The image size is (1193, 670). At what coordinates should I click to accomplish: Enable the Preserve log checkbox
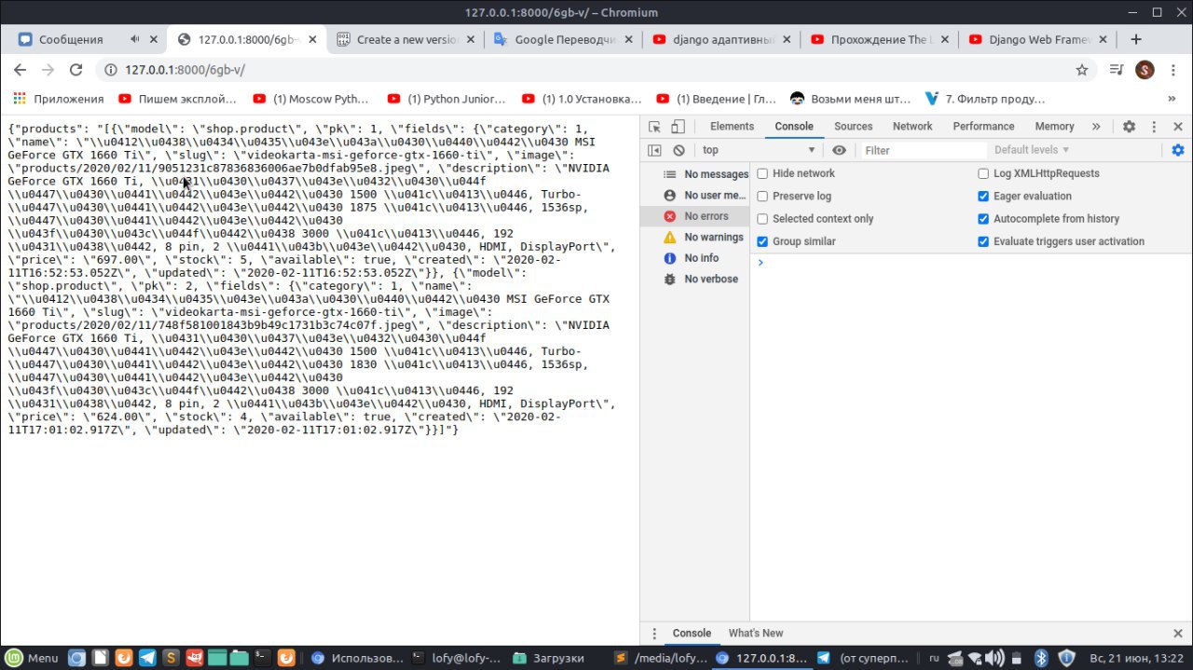762,196
